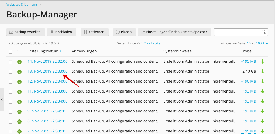Download the 9. Nov. 2019 backup
Image resolution: width=275 pixels, height=134 pixels.
[263, 111]
